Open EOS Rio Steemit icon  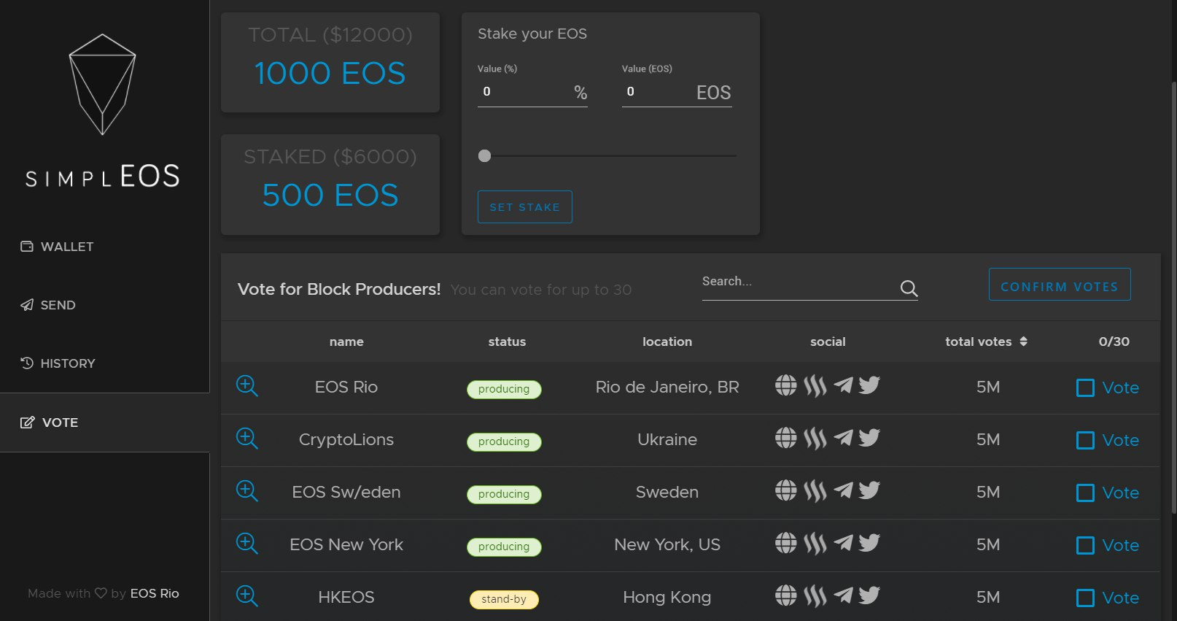coord(815,385)
